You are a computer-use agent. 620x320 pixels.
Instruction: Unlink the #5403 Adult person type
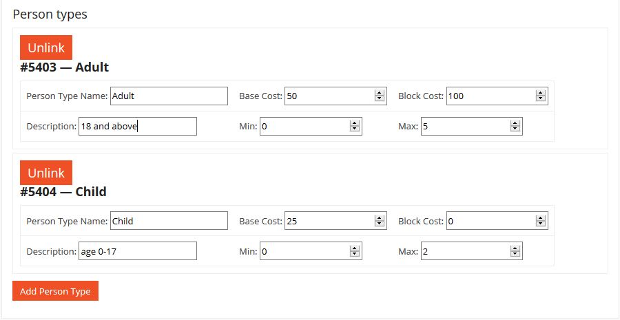click(x=46, y=47)
